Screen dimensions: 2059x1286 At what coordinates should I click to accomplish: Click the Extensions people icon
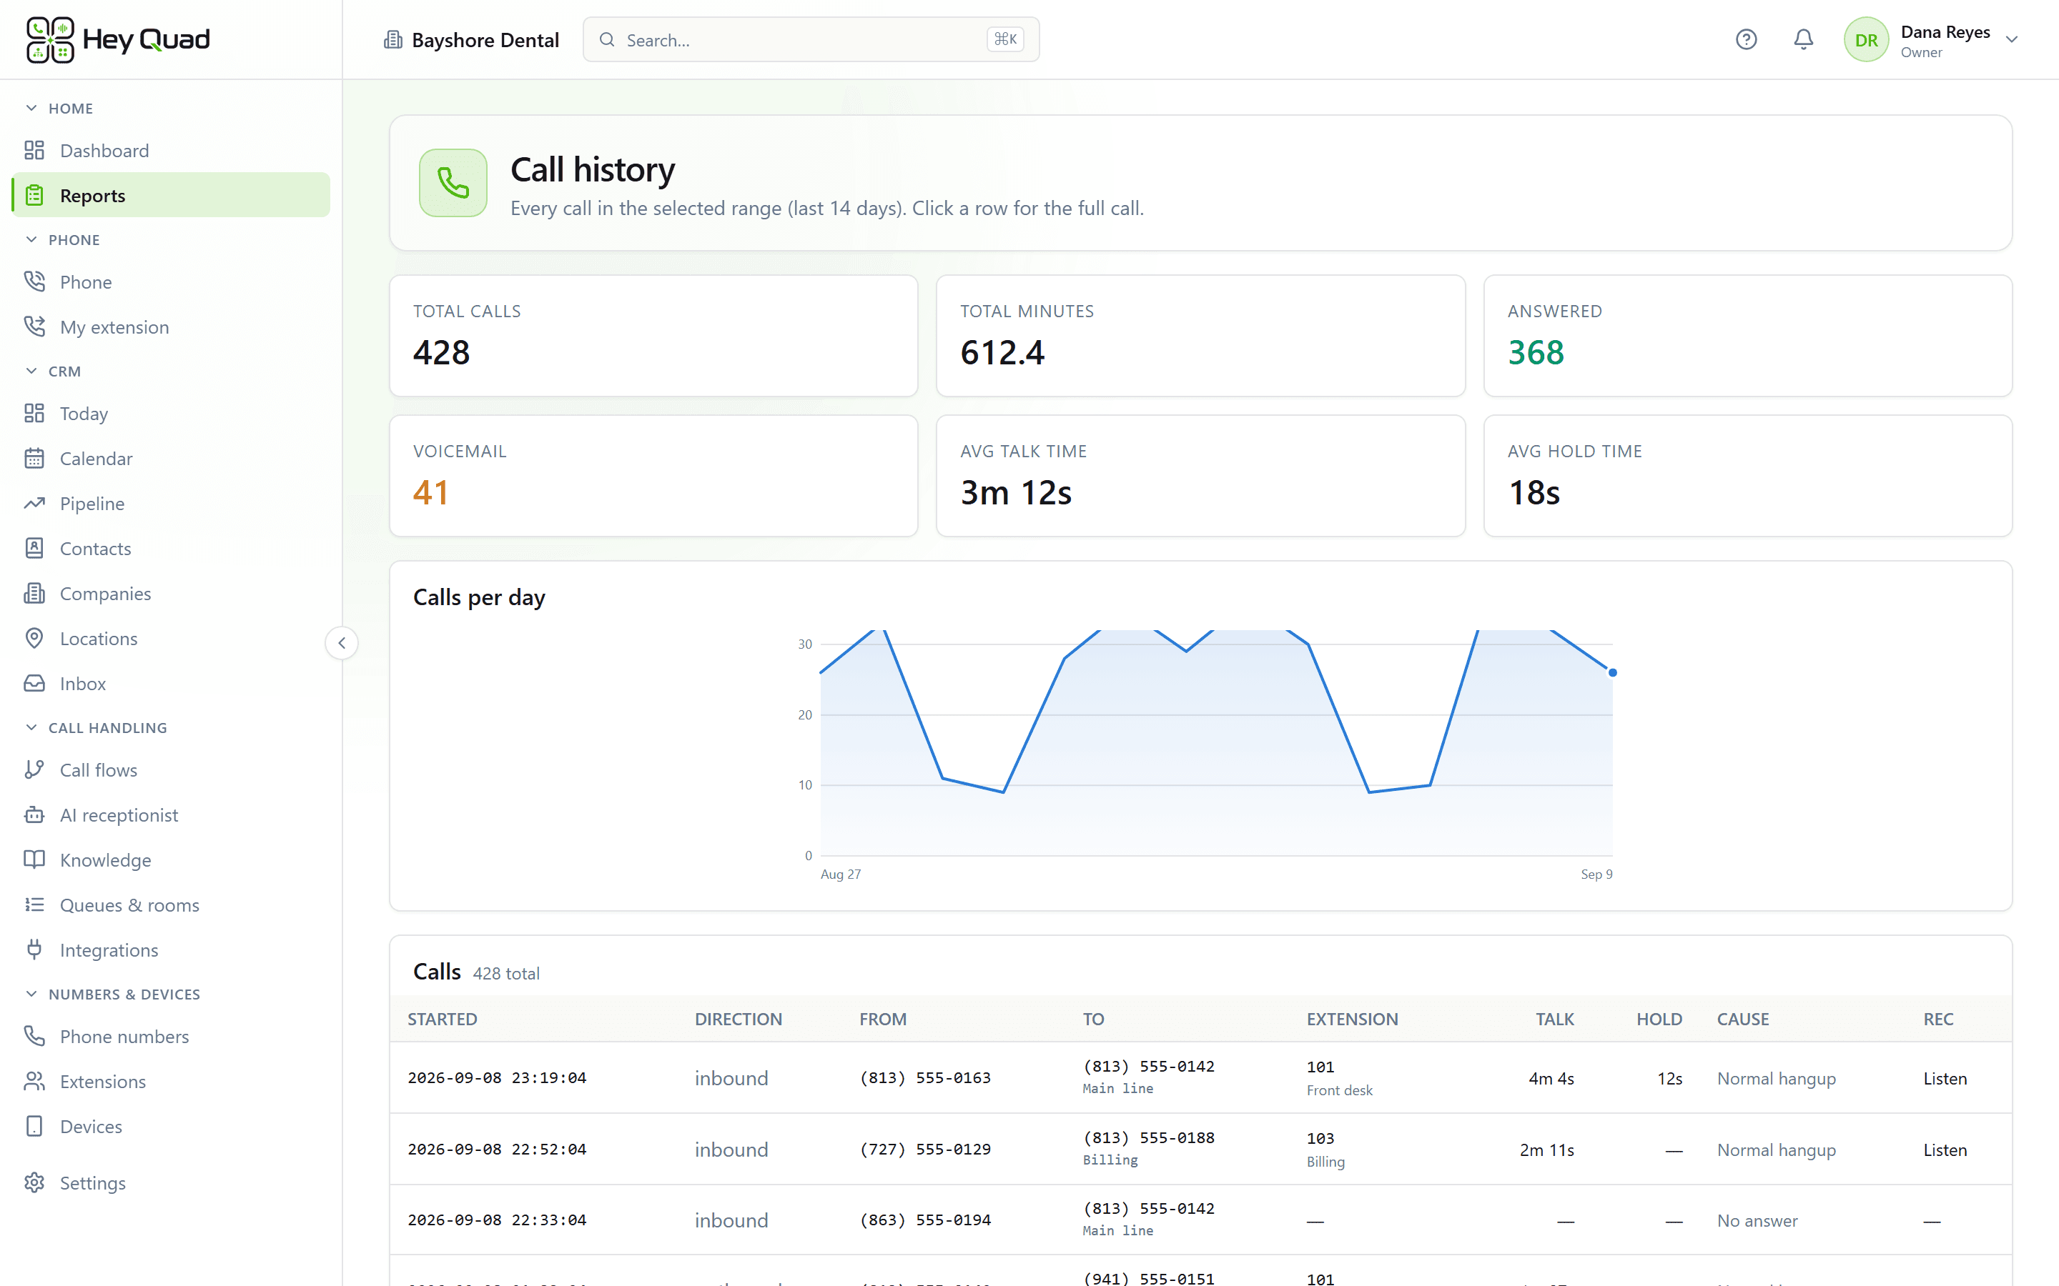34,1080
